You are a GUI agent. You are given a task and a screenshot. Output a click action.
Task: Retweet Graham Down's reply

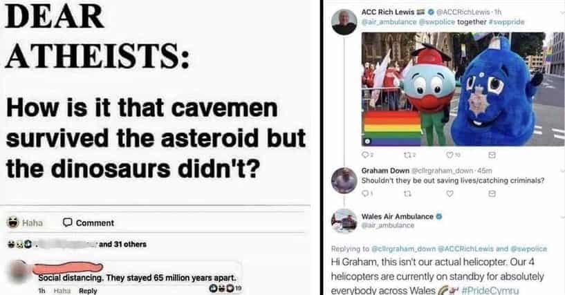pos(407,193)
